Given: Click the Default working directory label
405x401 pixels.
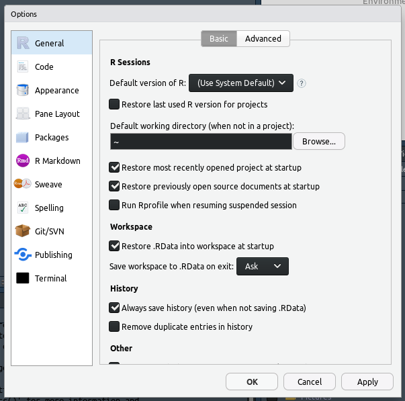Looking at the screenshot, I should click(x=202, y=126).
